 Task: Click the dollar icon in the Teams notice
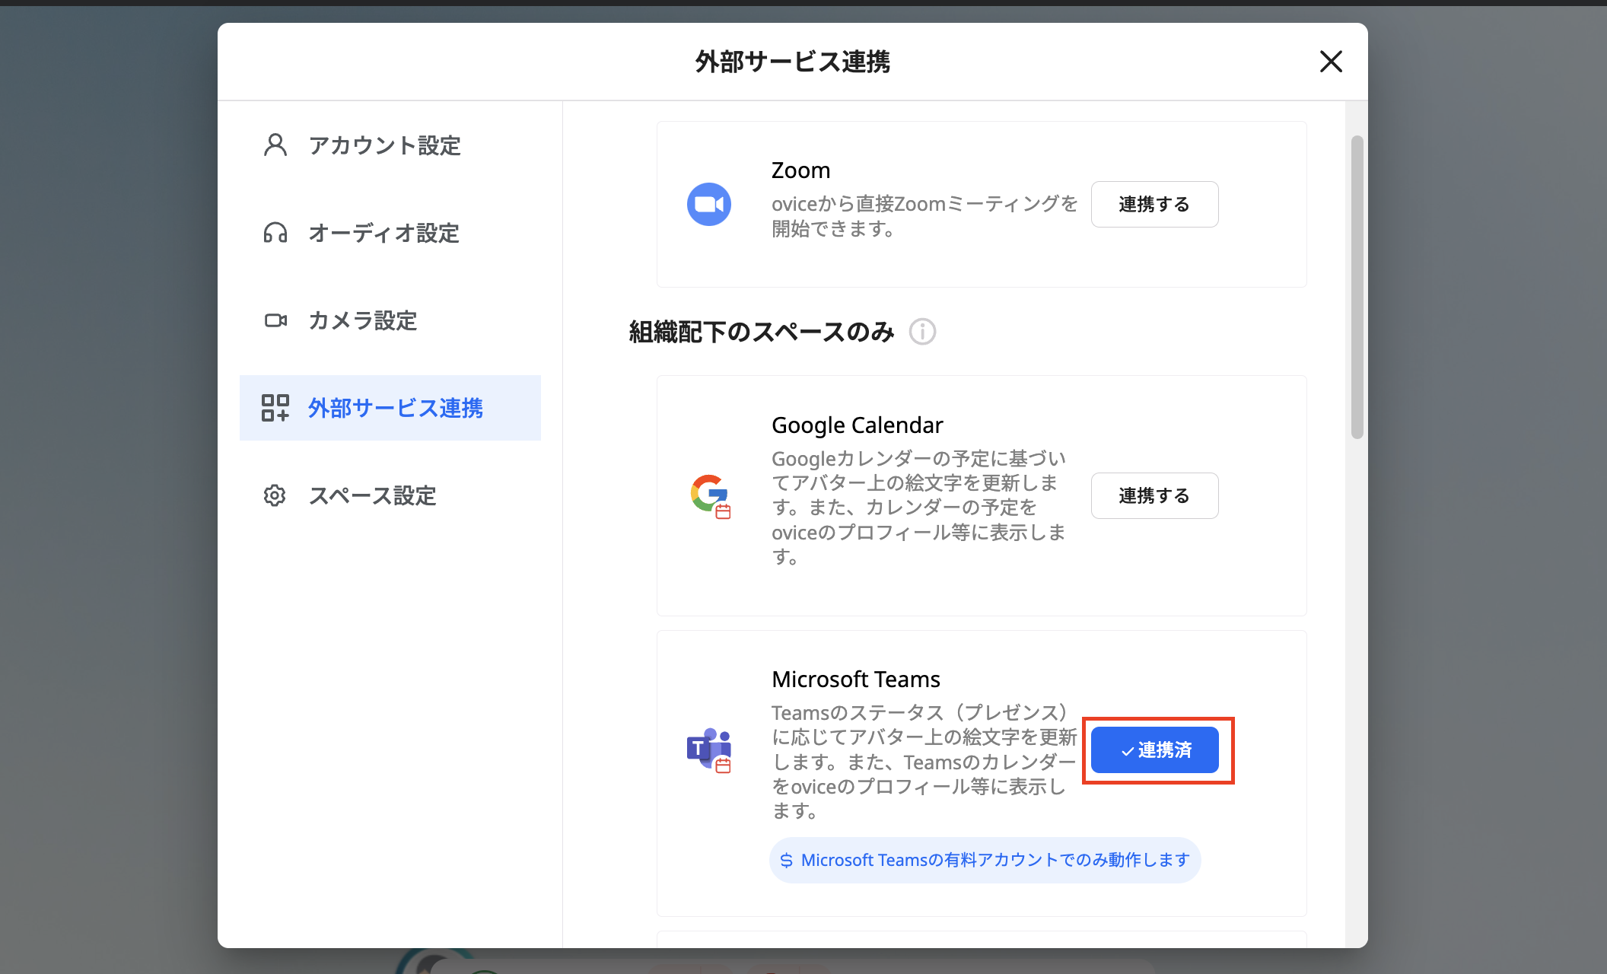coord(786,860)
